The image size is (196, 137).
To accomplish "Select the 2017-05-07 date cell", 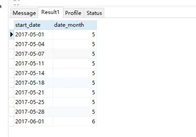I will [33, 54].
